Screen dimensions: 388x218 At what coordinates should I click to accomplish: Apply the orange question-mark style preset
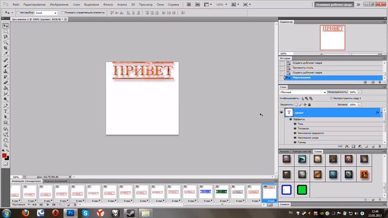point(364,174)
